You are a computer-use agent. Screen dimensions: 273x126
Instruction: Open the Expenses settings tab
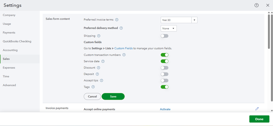(9, 68)
